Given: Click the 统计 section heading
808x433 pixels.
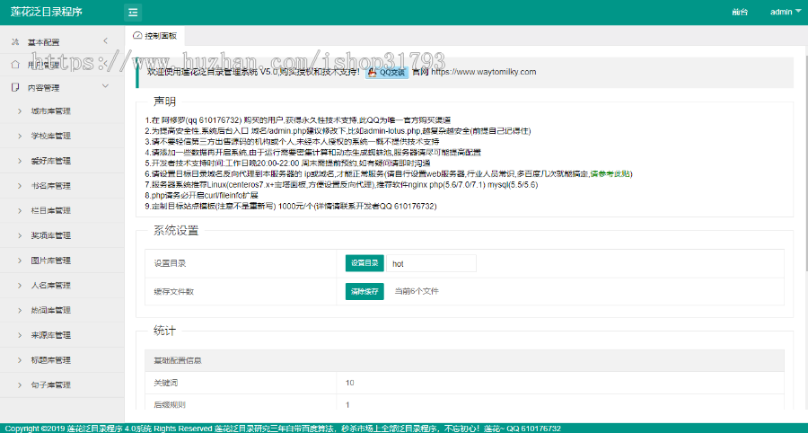Looking at the screenshot, I should point(164,331).
